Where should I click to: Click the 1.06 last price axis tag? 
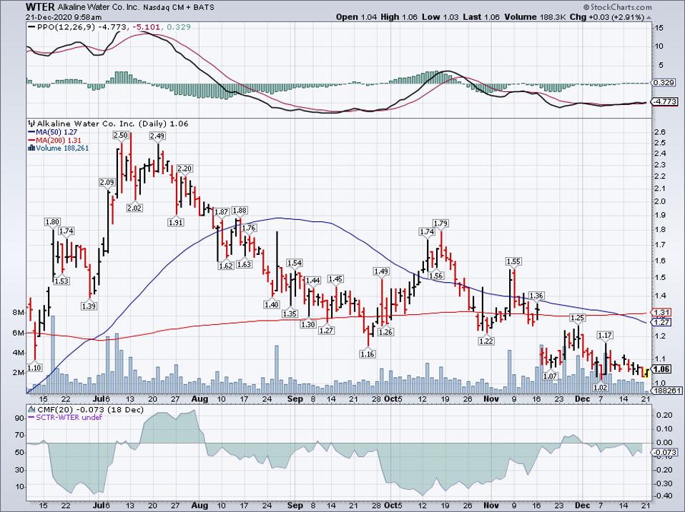(x=662, y=369)
